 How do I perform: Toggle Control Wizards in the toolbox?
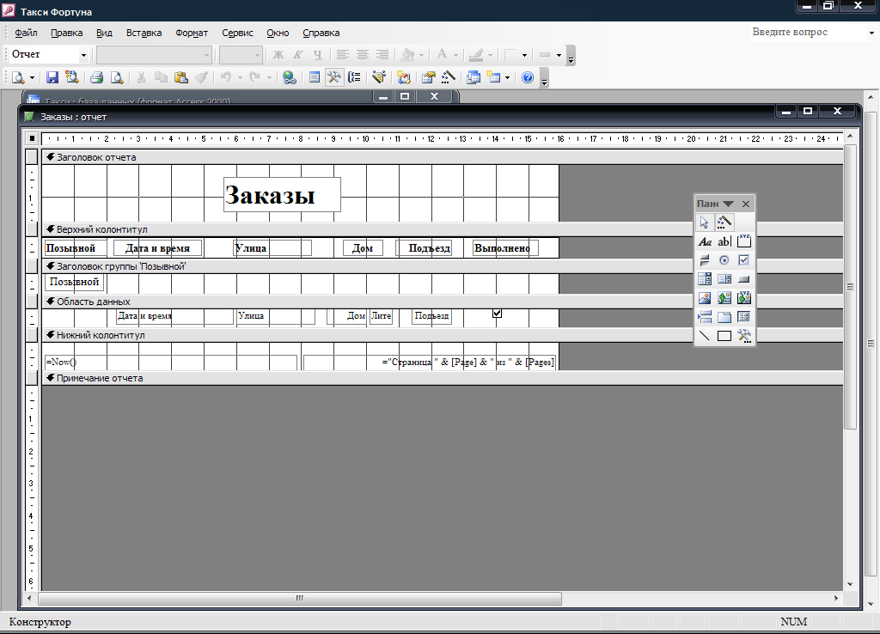(x=724, y=223)
